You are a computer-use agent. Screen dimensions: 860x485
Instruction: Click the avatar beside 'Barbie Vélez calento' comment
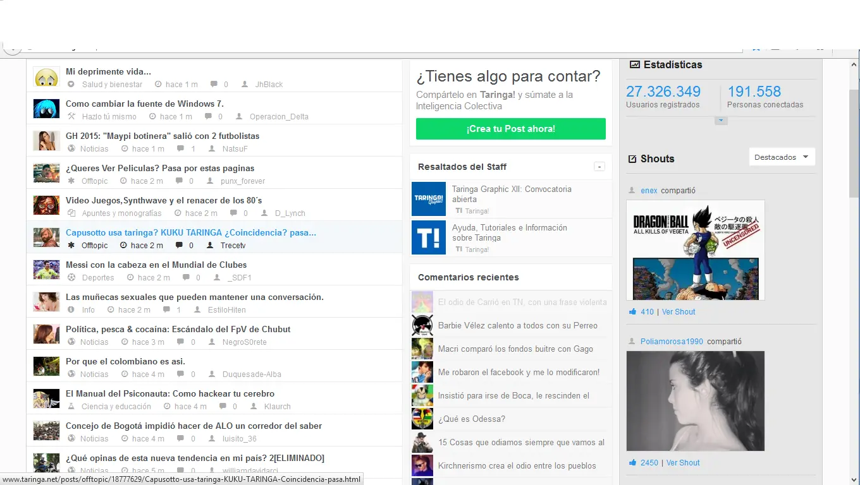click(x=422, y=325)
